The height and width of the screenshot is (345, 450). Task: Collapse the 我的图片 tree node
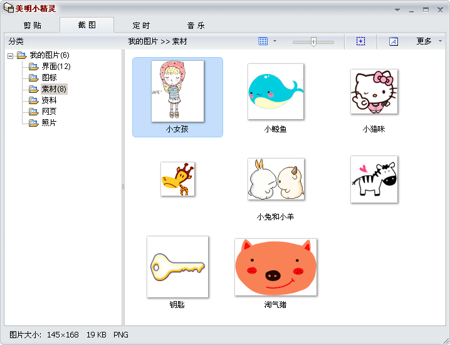click(10, 56)
